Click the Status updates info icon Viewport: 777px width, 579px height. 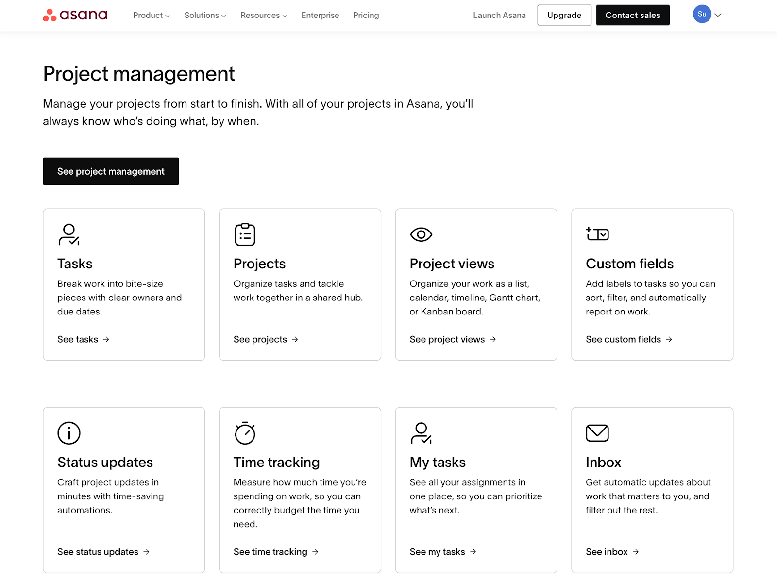[68, 433]
